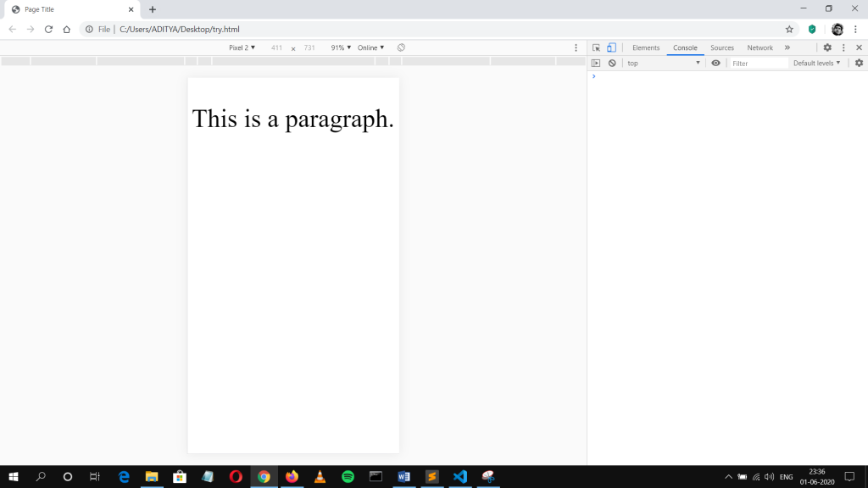
Task: Open DevTools main settings gear
Action: (827, 48)
